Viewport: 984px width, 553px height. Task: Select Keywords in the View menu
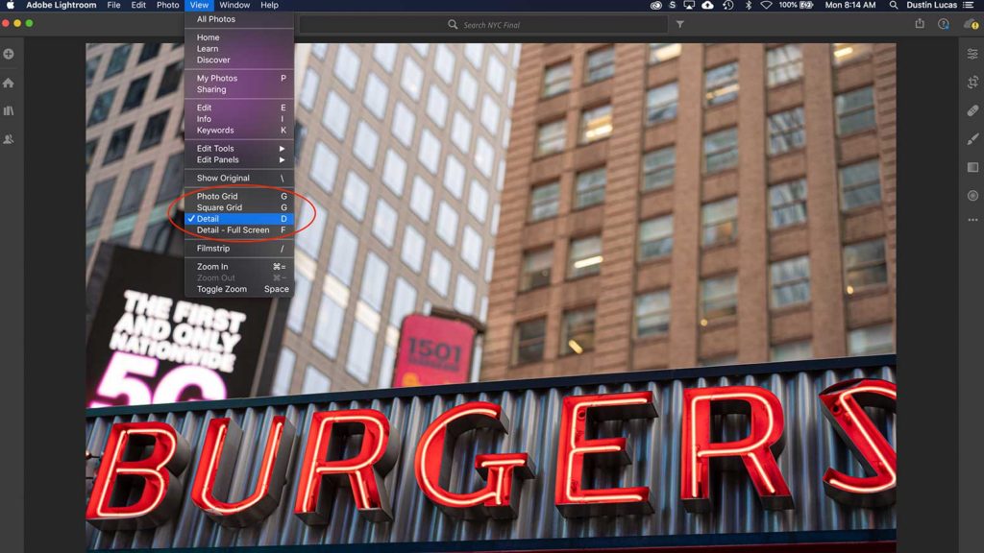[x=238, y=131]
